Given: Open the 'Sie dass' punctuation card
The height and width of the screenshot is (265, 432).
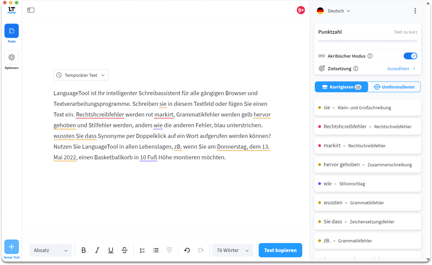Looking at the screenshot, I should pyautogui.click(x=368, y=221).
